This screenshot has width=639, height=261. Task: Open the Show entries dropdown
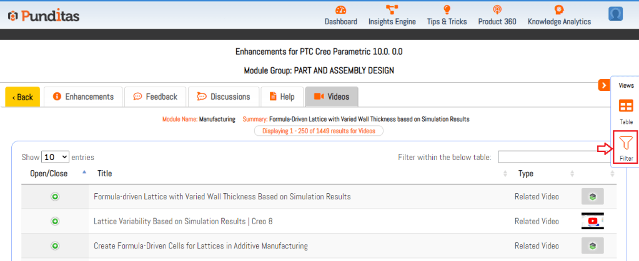pyautogui.click(x=55, y=158)
